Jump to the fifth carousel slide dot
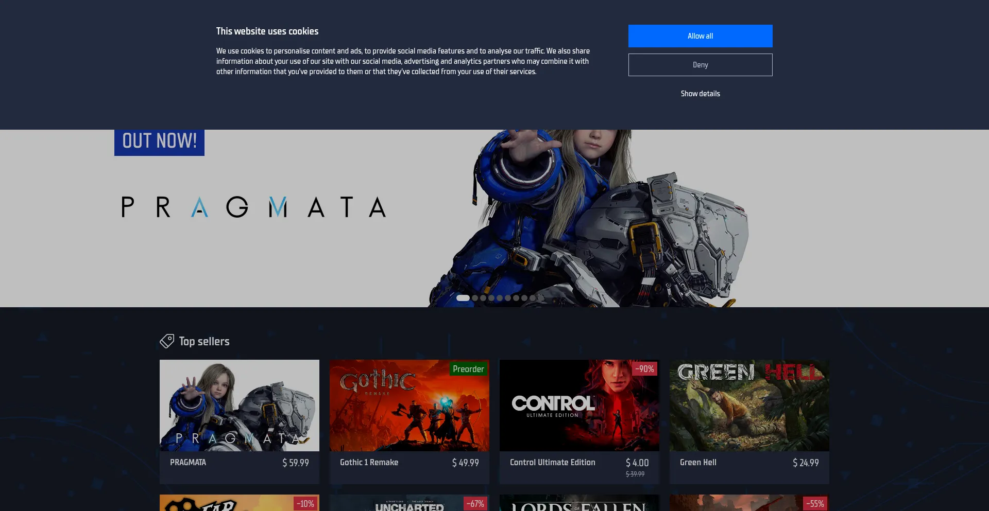Screen dimensions: 989x511 [500, 298]
